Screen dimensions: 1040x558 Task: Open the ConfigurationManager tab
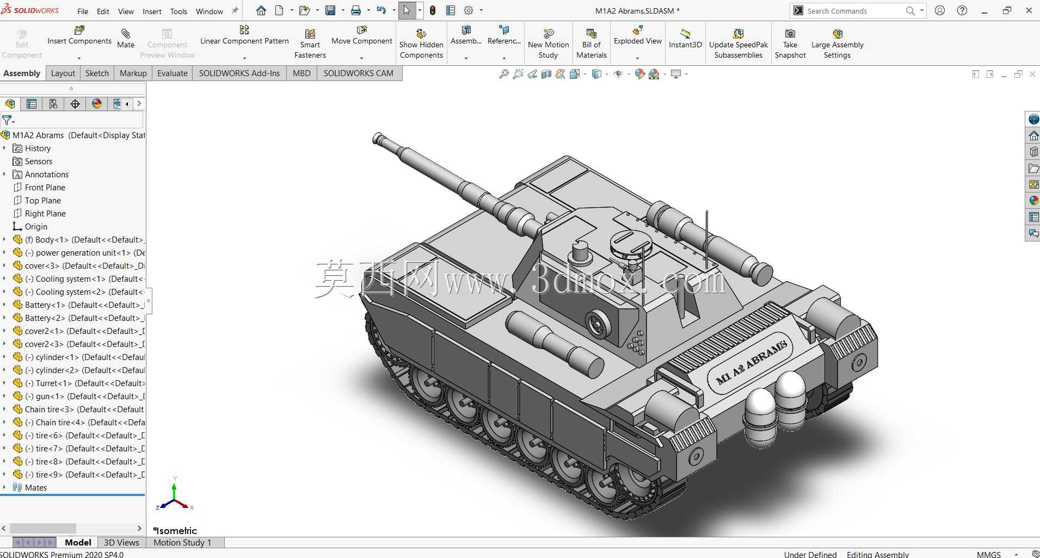[53, 104]
